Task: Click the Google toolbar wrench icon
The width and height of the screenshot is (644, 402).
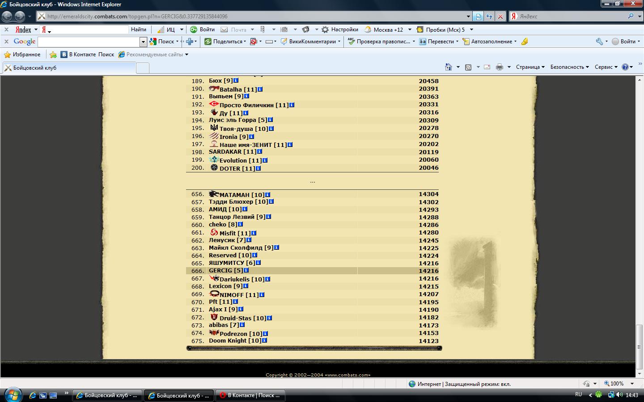Action: [x=599, y=42]
